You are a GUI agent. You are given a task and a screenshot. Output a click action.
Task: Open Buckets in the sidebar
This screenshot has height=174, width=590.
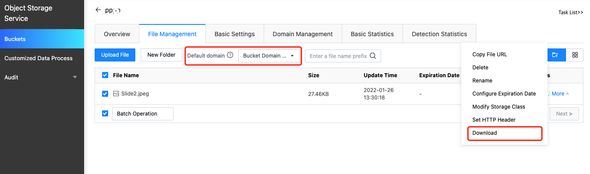42,39
